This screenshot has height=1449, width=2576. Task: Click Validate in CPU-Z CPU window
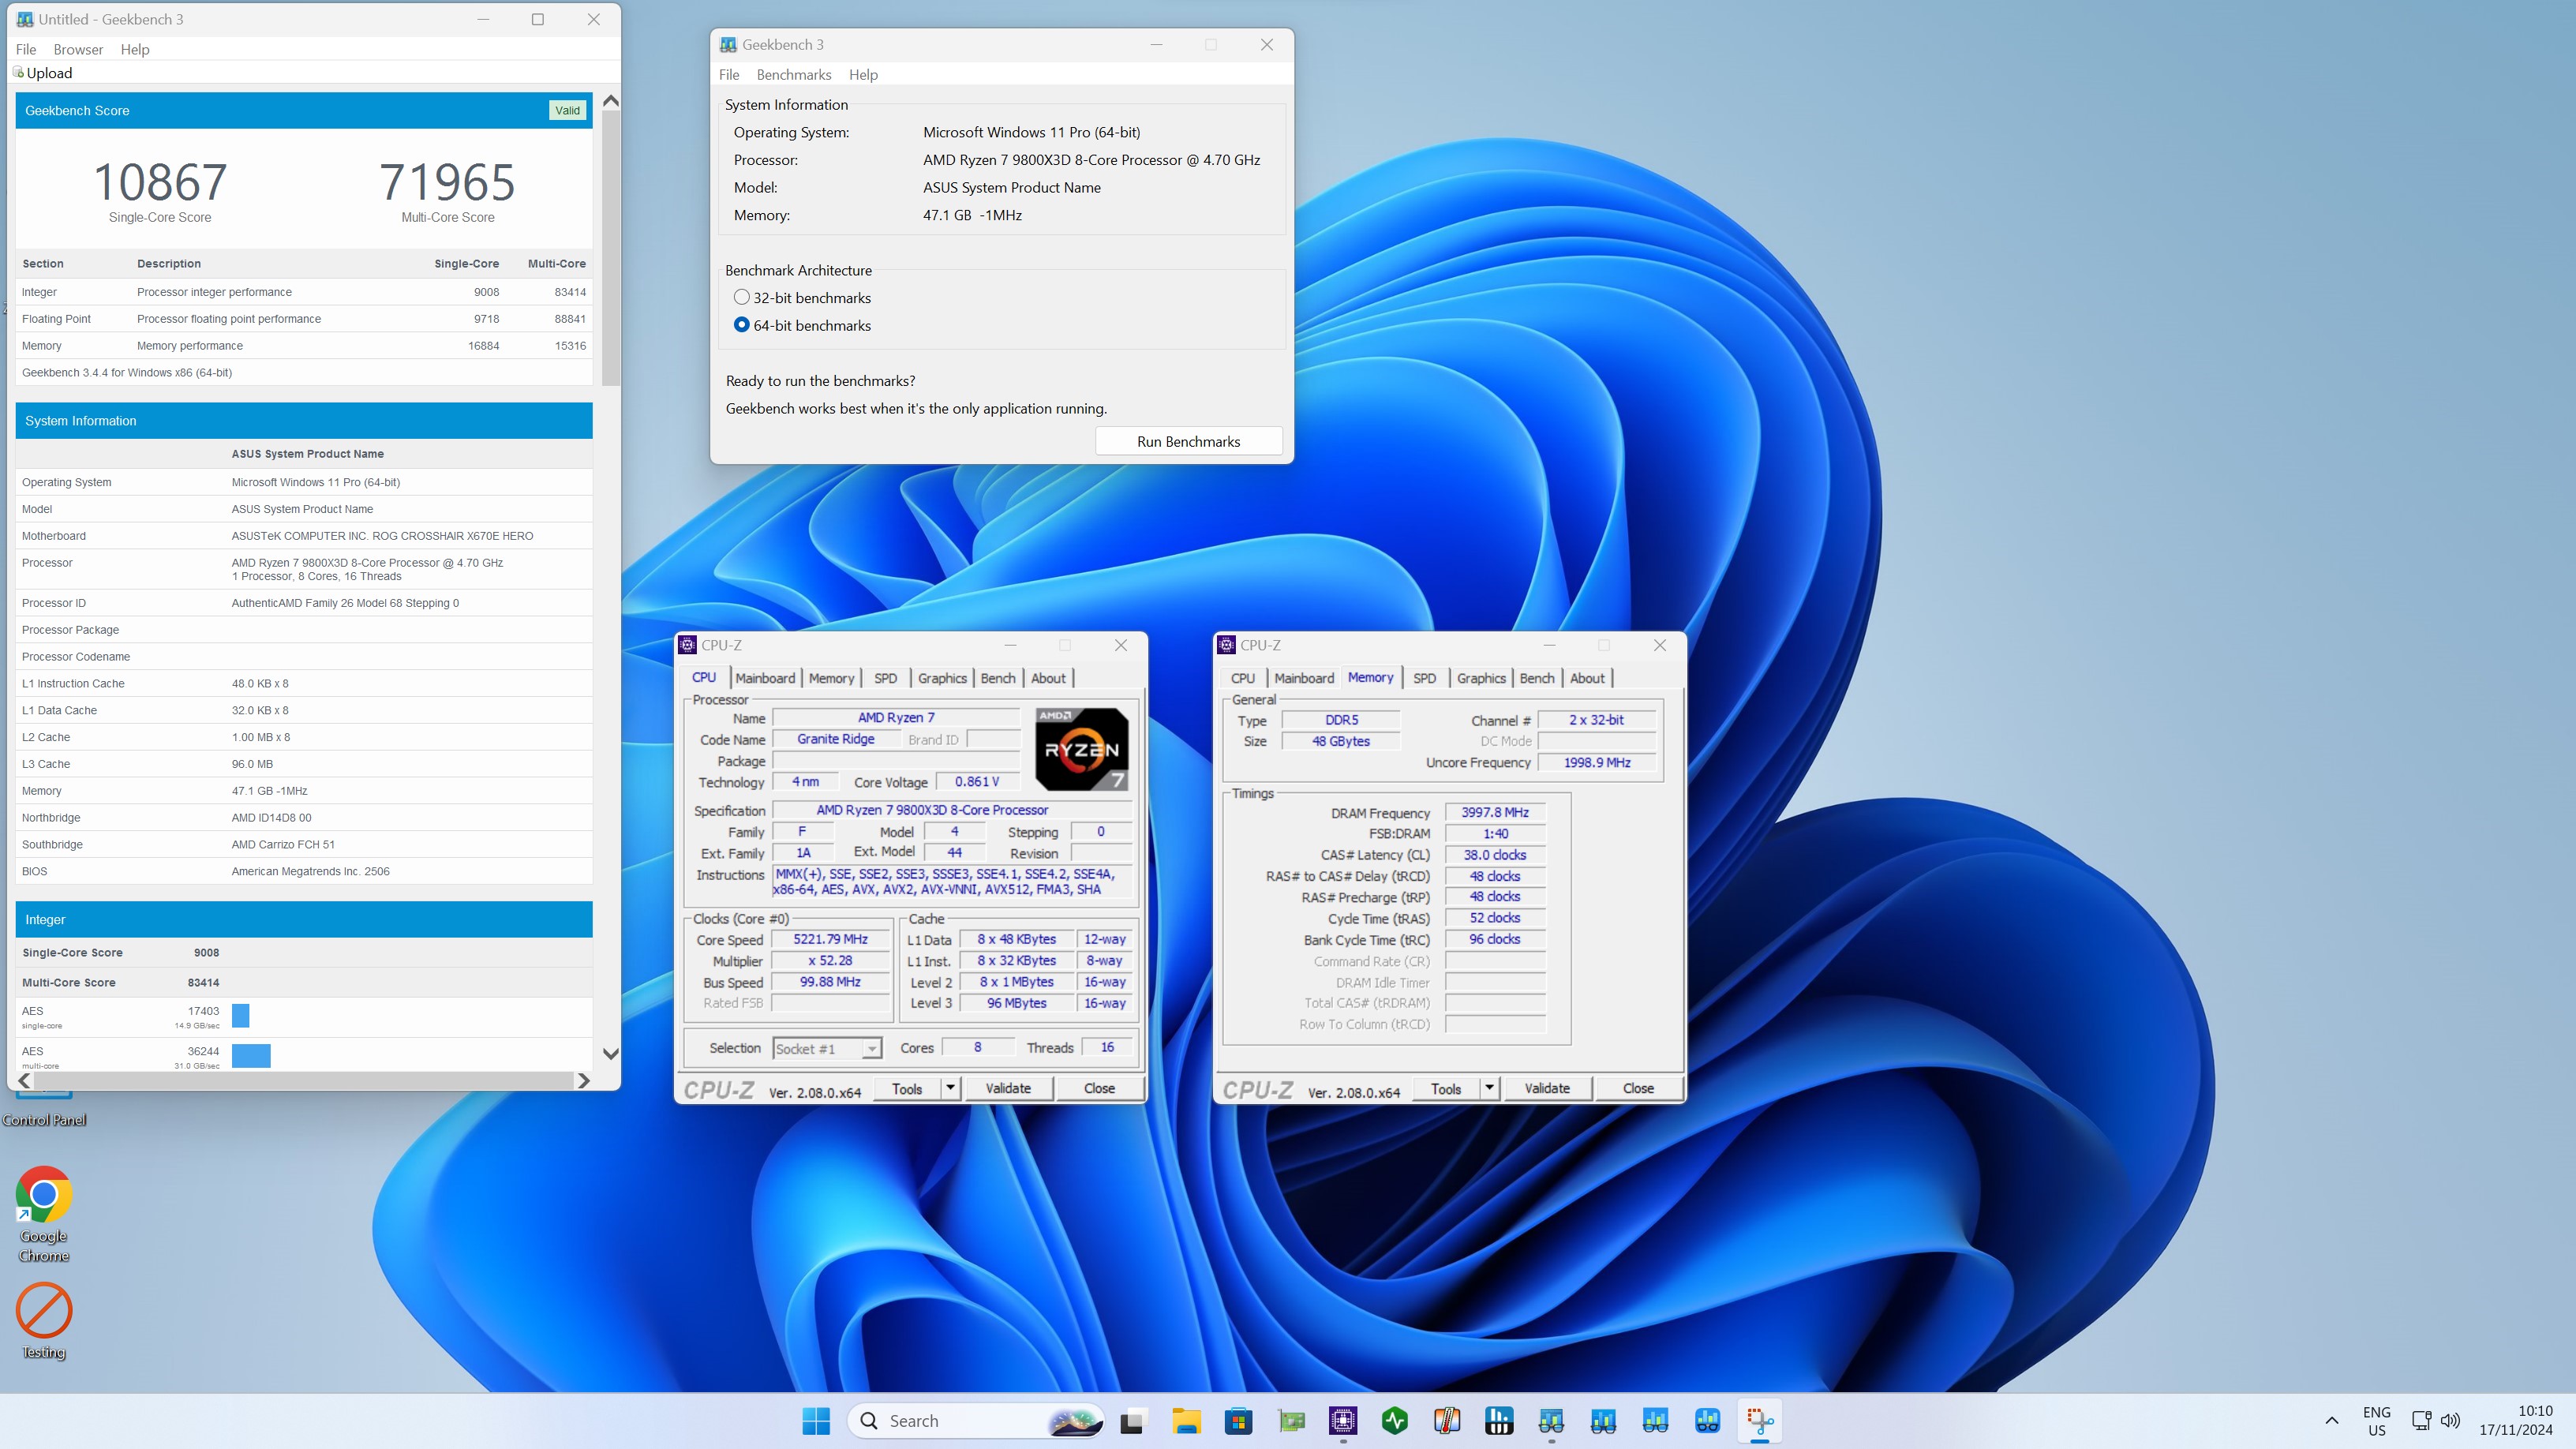coord(1008,1088)
